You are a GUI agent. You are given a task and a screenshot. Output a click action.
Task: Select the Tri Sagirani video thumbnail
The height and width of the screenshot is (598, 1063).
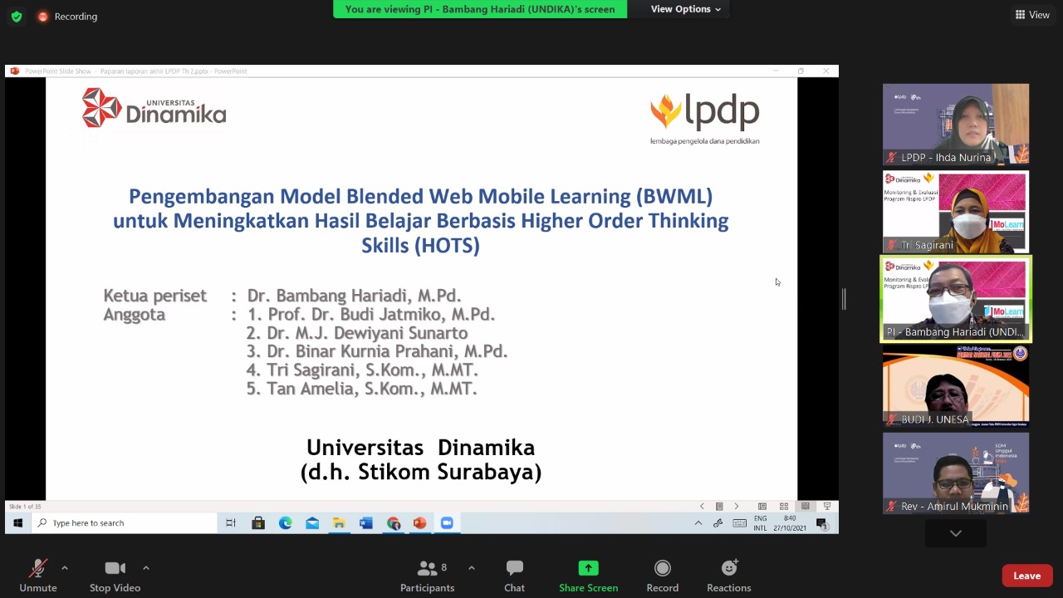[x=956, y=212]
